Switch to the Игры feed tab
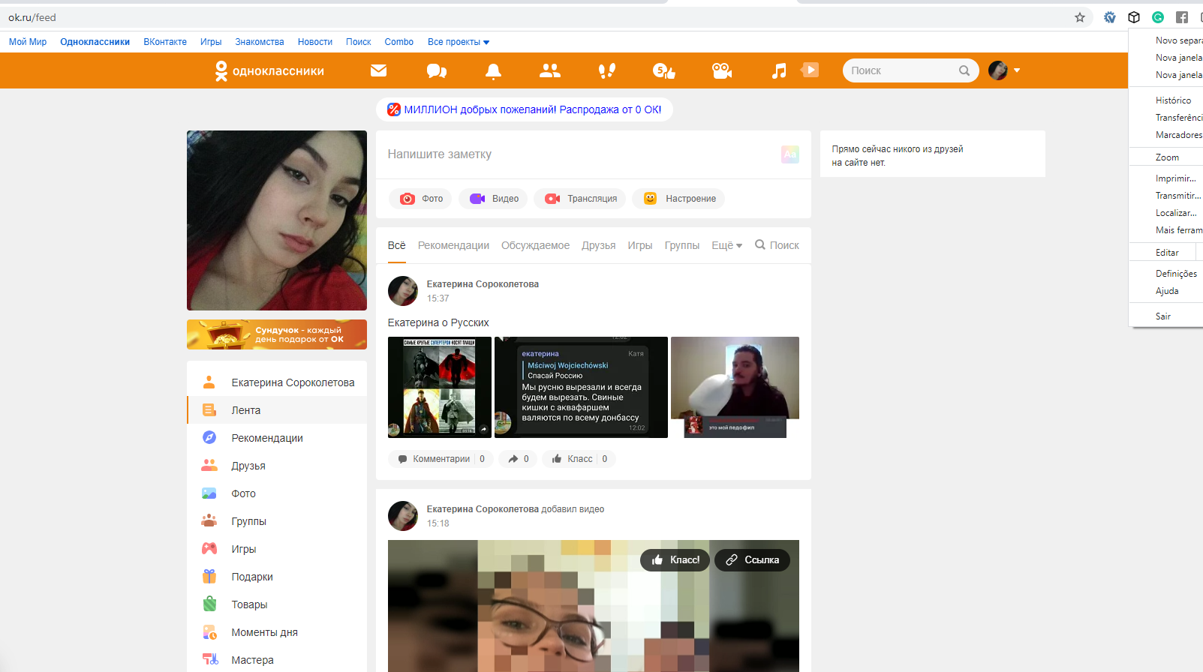 pyautogui.click(x=639, y=245)
